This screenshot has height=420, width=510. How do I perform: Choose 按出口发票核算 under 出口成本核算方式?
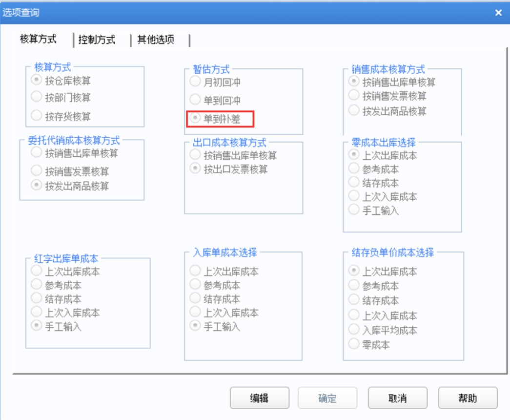(195, 169)
